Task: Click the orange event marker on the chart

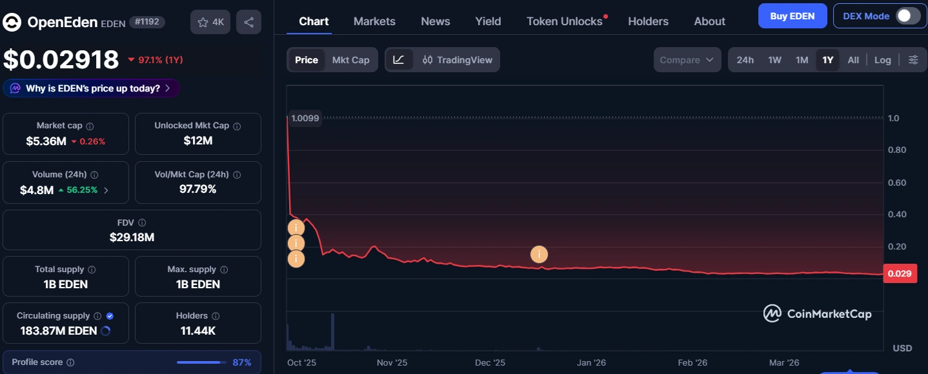Action: click(x=539, y=254)
